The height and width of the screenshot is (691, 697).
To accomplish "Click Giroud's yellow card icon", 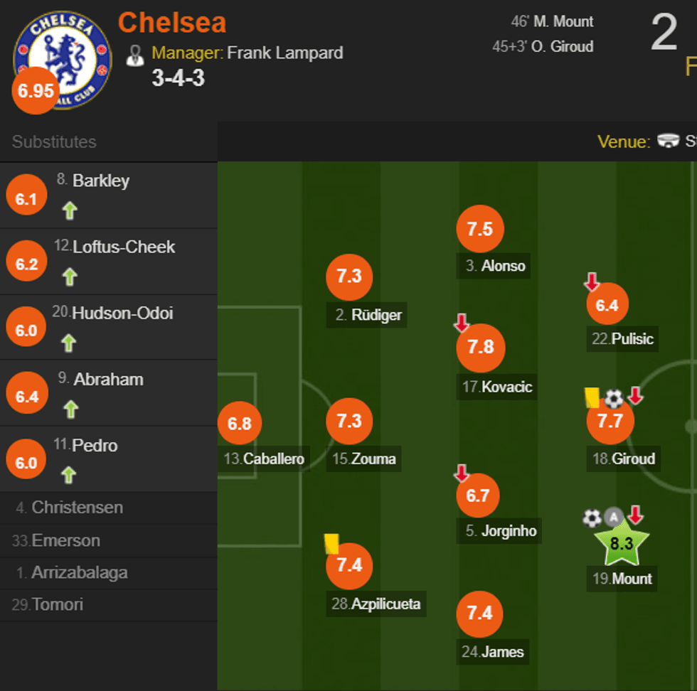I will point(592,397).
